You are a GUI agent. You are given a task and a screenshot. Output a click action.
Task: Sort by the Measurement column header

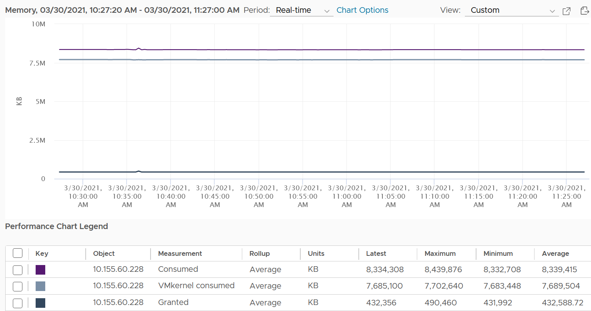click(x=180, y=253)
